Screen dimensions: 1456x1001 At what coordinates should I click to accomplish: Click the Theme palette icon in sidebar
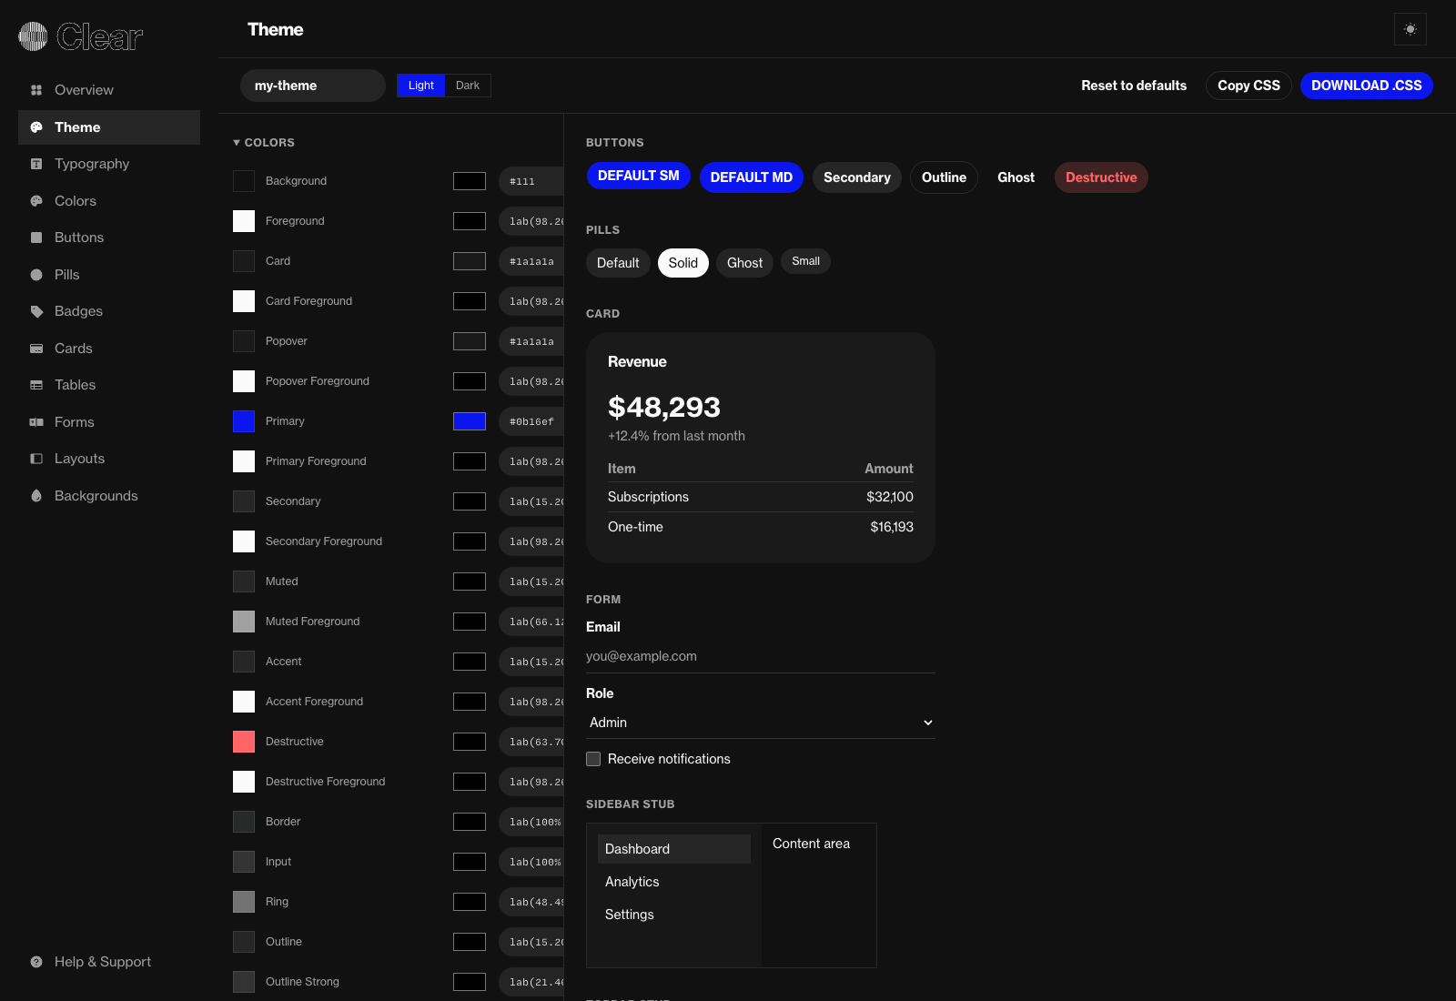click(x=36, y=127)
